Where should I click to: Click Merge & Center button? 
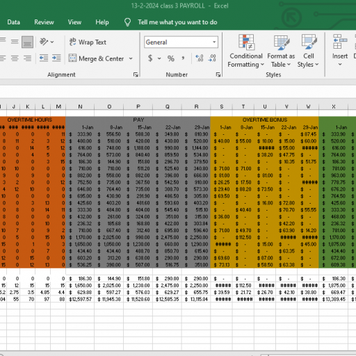pyautogui.click(x=96, y=58)
